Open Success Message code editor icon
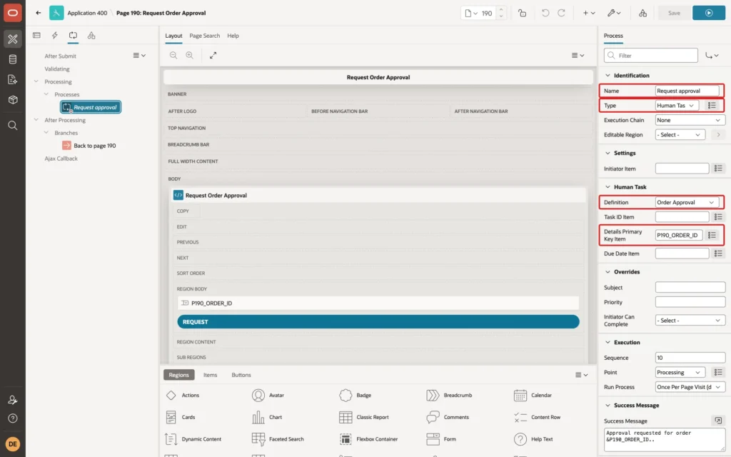Image resolution: width=731 pixels, height=457 pixels. (x=718, y=421)
